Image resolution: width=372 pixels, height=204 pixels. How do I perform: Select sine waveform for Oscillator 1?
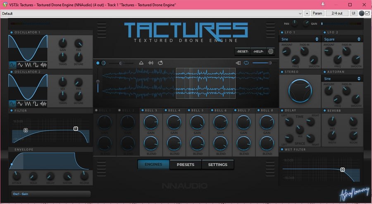click(x=12, y=65)
